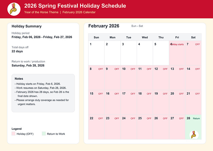This screenshot has width=213, height=151.
Task: Click the pink Holiday (OFF) legend swatch
Action: (x=14, y=134)
